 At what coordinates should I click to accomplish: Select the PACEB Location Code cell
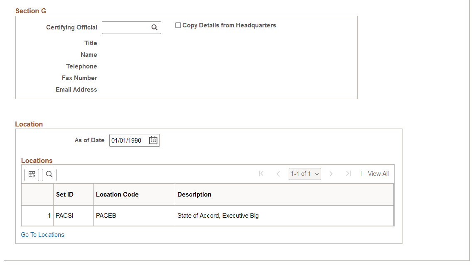click(106, 216)
